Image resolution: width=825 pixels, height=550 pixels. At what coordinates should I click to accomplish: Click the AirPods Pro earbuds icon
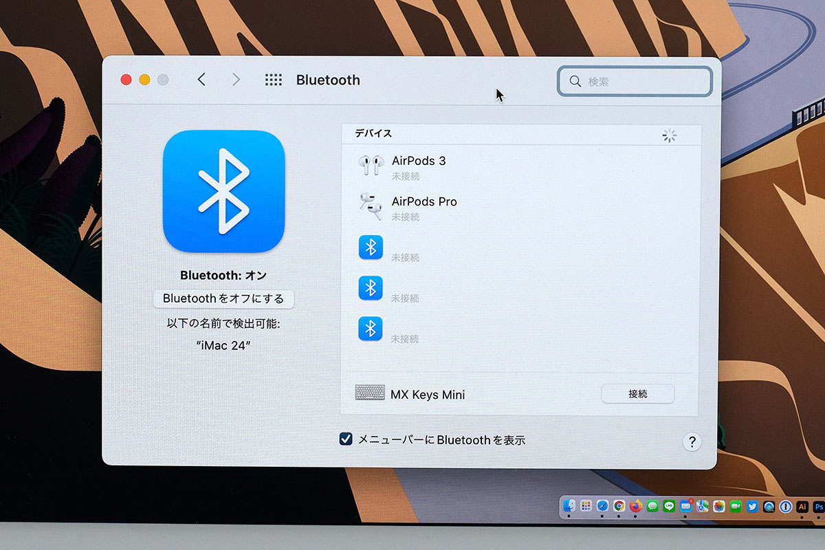tap(371, 206)
